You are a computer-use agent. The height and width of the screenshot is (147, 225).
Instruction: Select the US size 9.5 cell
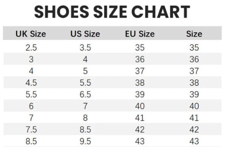click(x=85, y=141)
